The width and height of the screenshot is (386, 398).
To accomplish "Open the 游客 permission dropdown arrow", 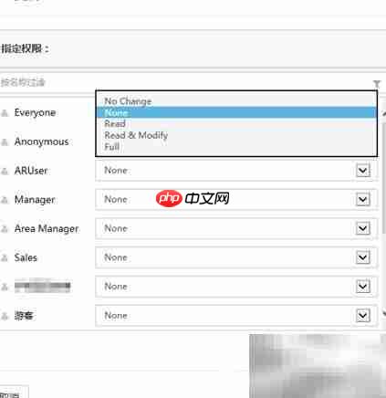I will pyautogui.click(x=363, y=316).
